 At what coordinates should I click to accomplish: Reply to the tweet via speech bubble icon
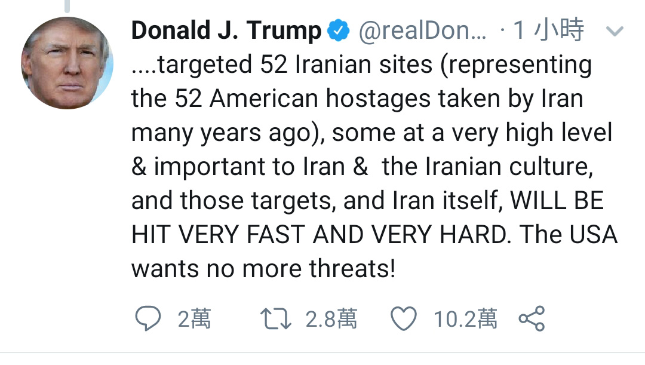pos(148,319)
